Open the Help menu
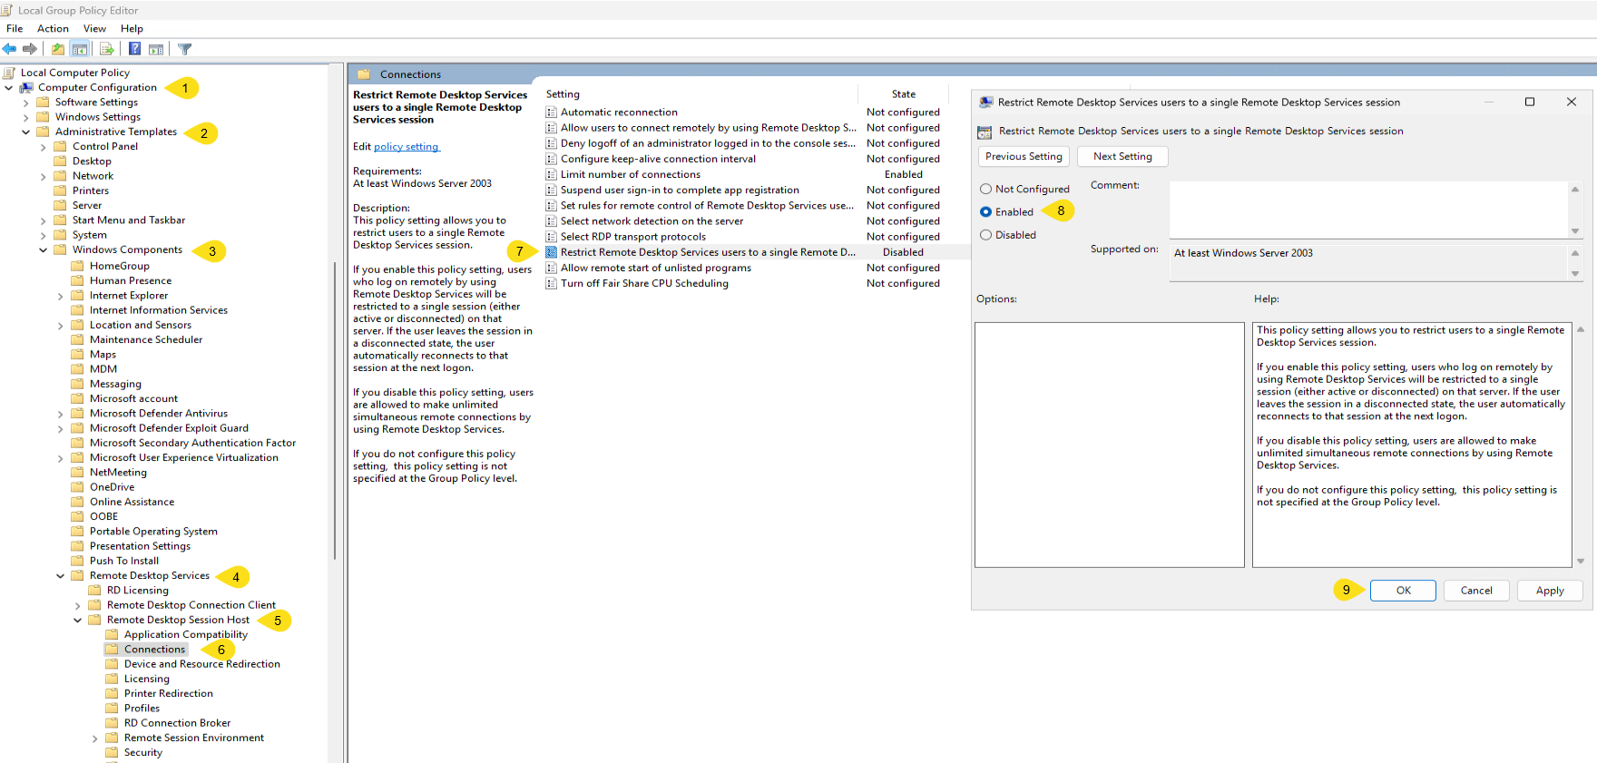Viewport: 1597px width, 763px height. pos(132,29)
